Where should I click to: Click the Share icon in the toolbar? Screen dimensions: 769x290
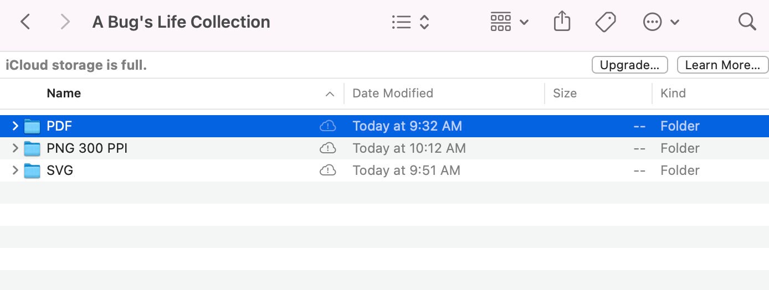(562, 22)
